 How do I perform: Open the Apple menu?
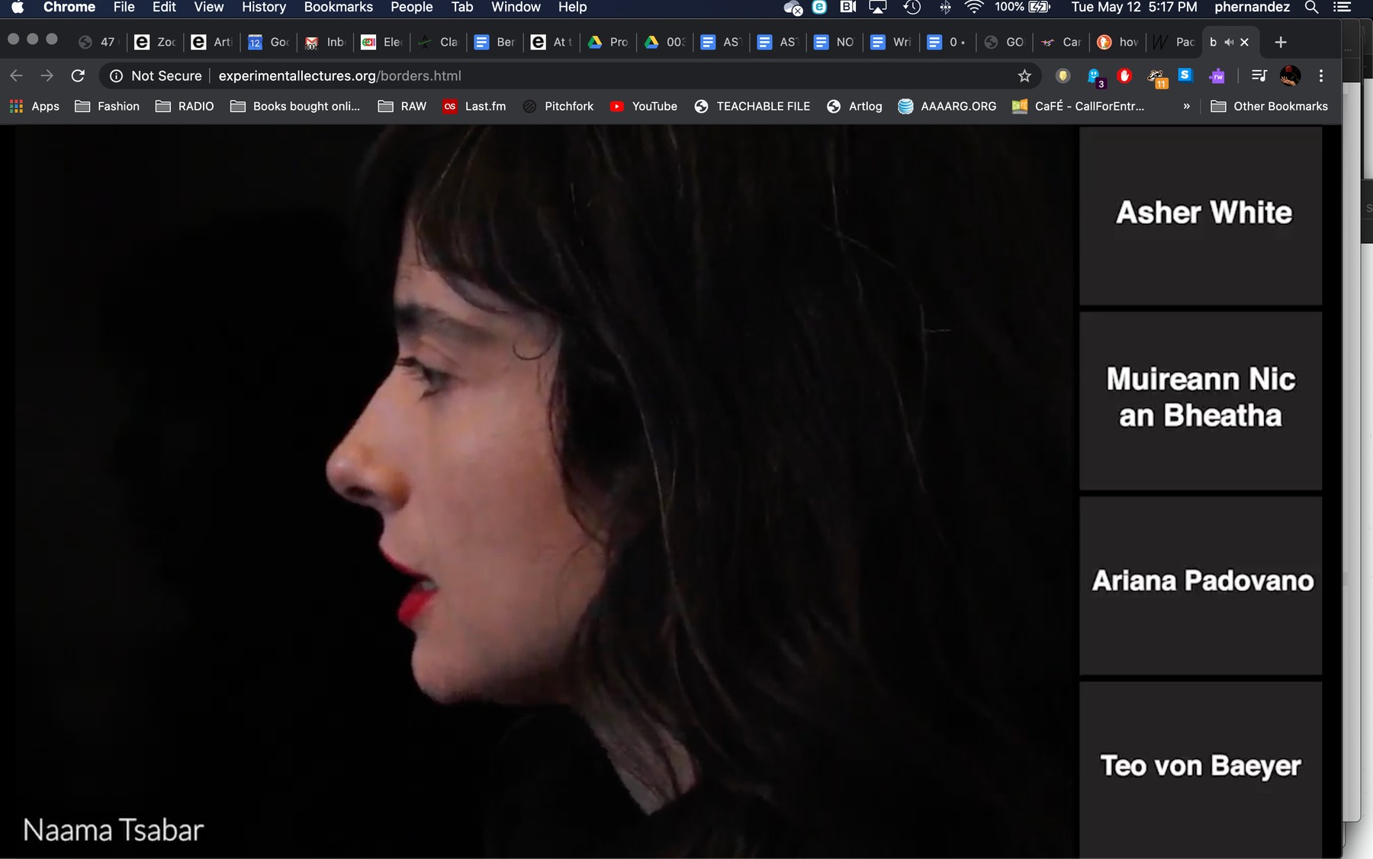(x=18, y=8)
